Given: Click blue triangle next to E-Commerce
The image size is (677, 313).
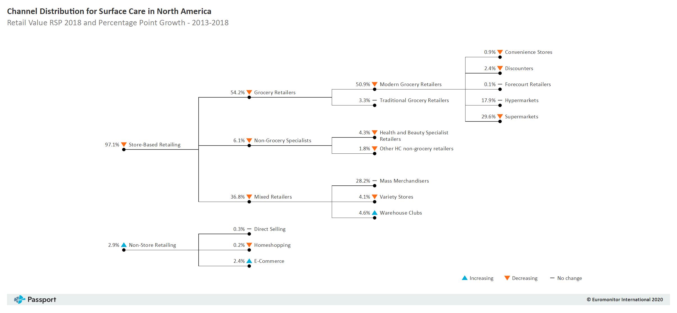Looking at the screenshot, I should 249,261.
